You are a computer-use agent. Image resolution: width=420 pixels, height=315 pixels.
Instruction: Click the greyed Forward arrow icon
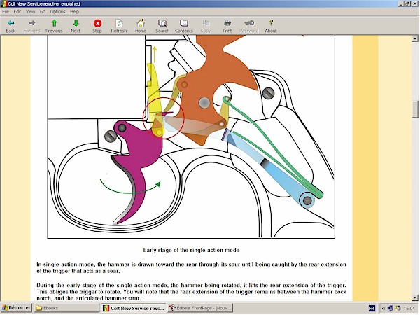point(32,23)
